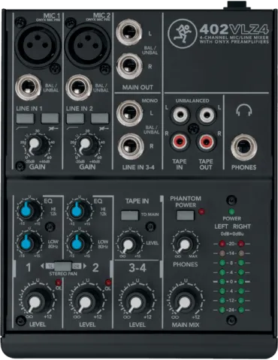The width and height of the screenshot is (278, 360).
Task: Click channel 2 EQ LOW 80Hz knob
Action: (79, 243)
